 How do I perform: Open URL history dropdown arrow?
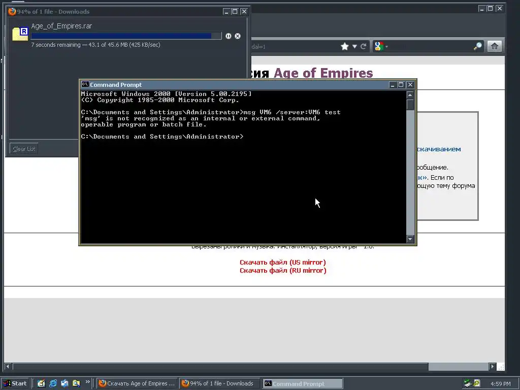tap(354, 46)
